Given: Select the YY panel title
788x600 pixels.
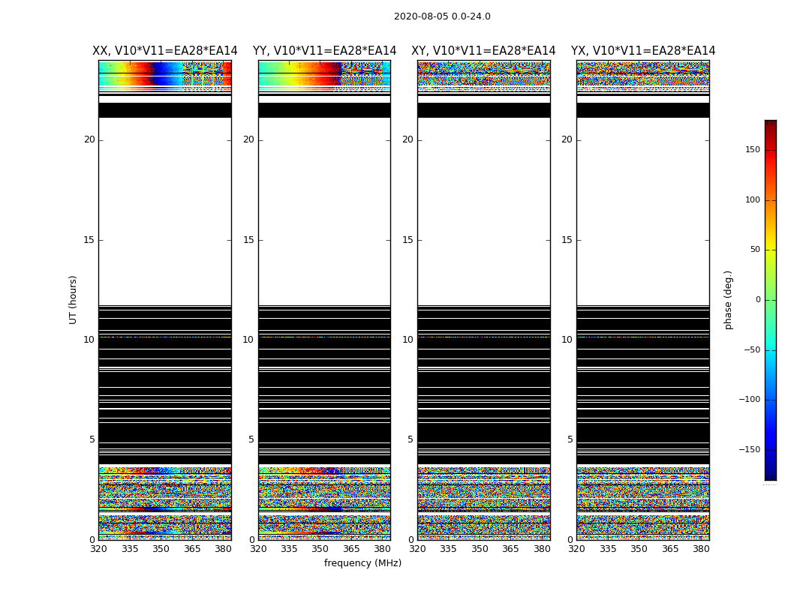Looking at the screenshot, I should point(324,51).
